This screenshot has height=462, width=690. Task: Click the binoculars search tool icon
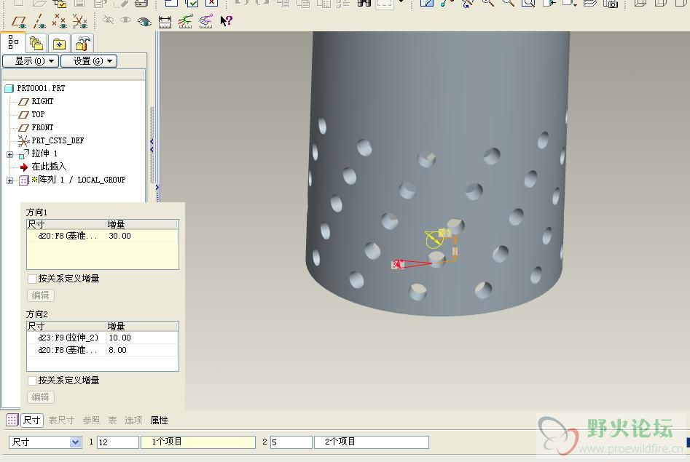364,3
